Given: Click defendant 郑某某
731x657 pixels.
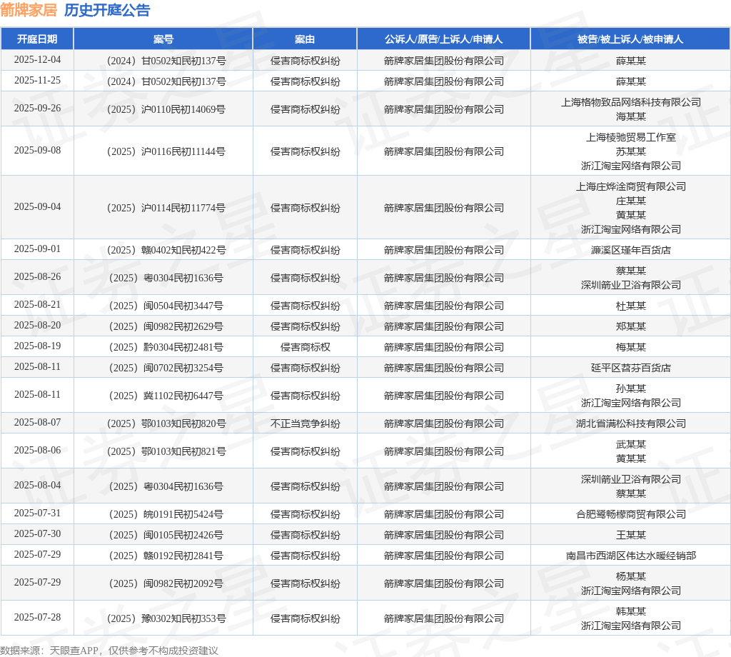Looking at the screenshot, I should [x=631, y=326].
